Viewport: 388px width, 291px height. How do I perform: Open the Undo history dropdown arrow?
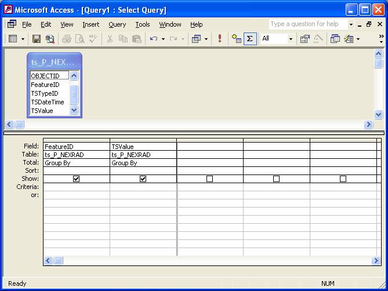(x=163, y=39)
